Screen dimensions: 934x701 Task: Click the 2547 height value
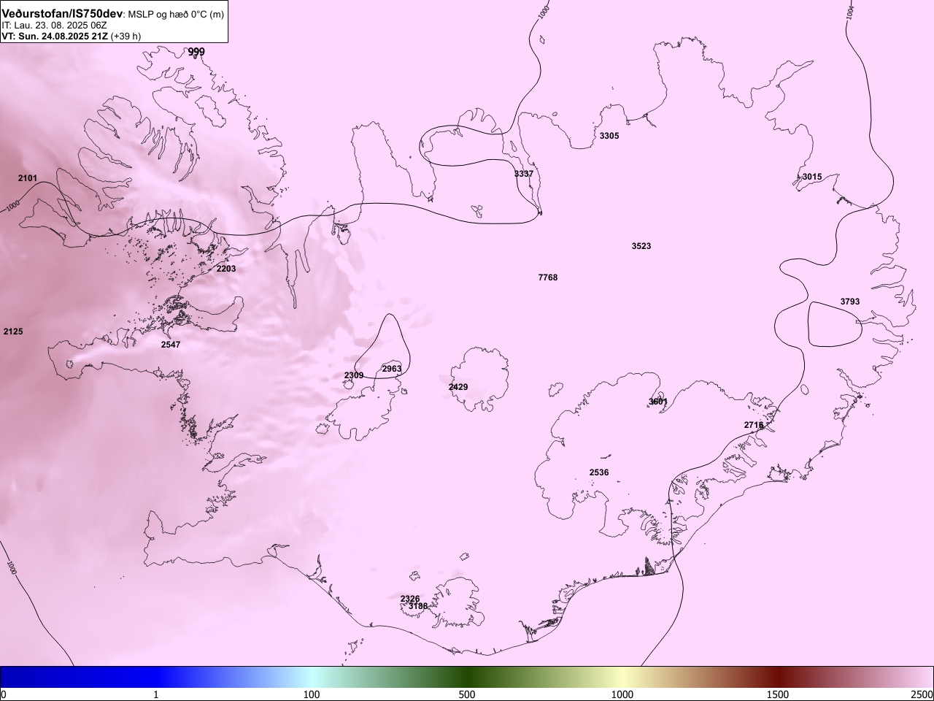(171, 344)
